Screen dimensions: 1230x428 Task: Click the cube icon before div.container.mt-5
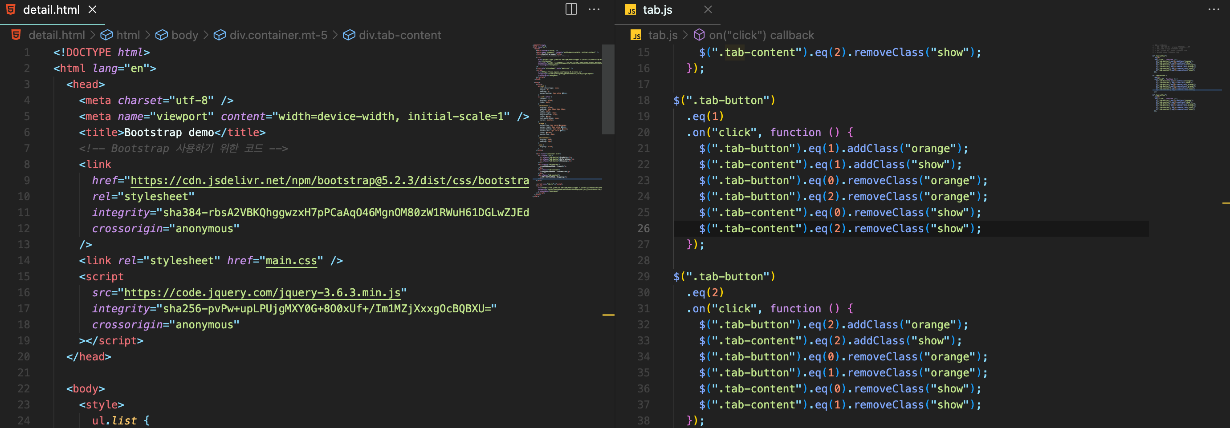[220, 35]
